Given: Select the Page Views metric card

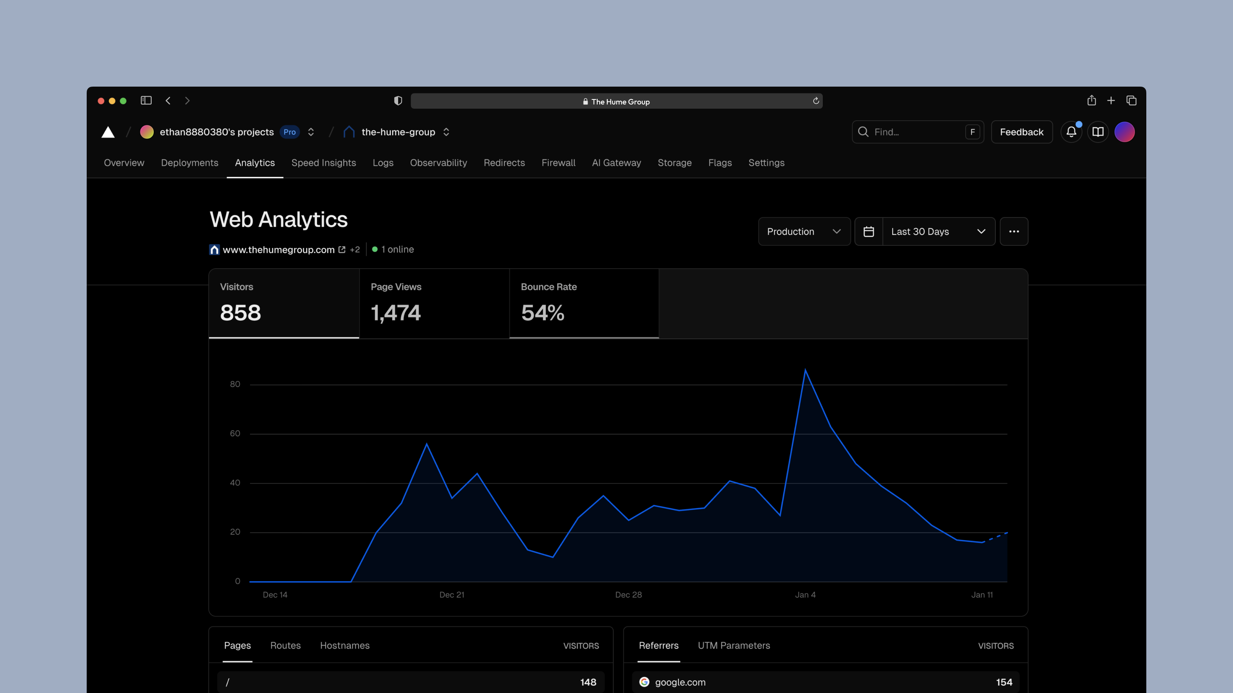Looking at the screenshot, I should [433, 303].
